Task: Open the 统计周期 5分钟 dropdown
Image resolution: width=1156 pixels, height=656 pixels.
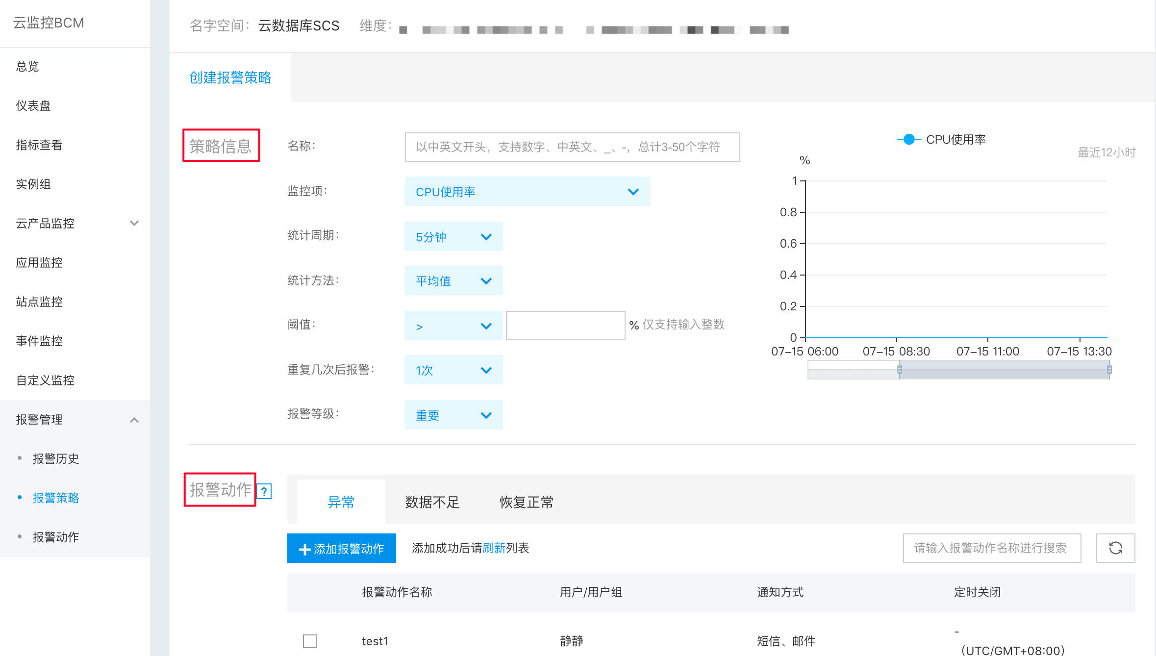Action: [453, 236]
